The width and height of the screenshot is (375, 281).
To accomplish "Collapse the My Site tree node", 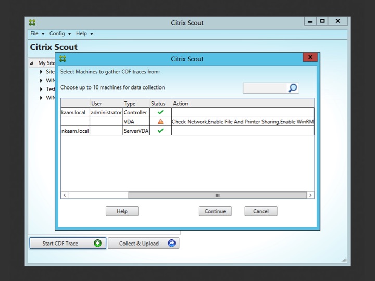I will (32, 63).
